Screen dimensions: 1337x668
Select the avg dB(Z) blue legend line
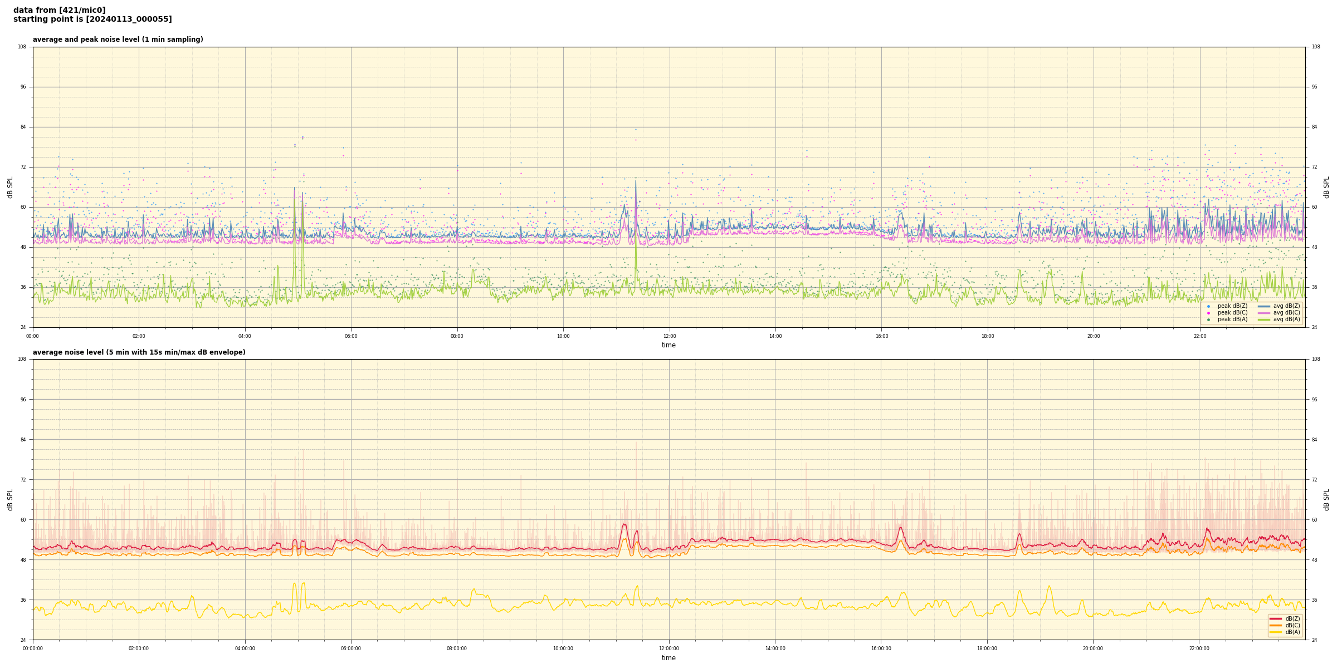[x=1263, y=306]
